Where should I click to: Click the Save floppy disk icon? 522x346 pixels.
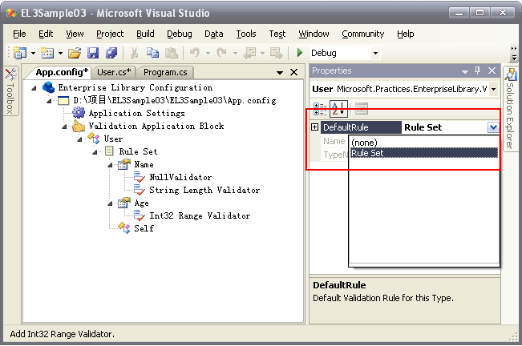pos(93,53)
